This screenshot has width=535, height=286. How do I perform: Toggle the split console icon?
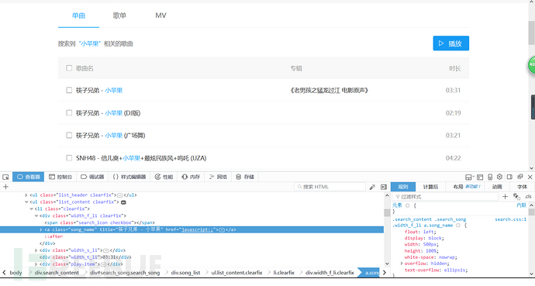click(480, 177)
